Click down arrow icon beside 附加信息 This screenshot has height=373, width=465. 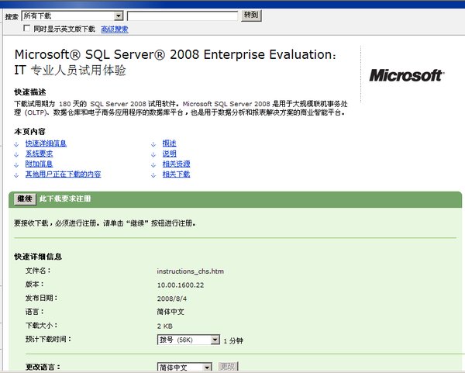[x=16, y=164]
